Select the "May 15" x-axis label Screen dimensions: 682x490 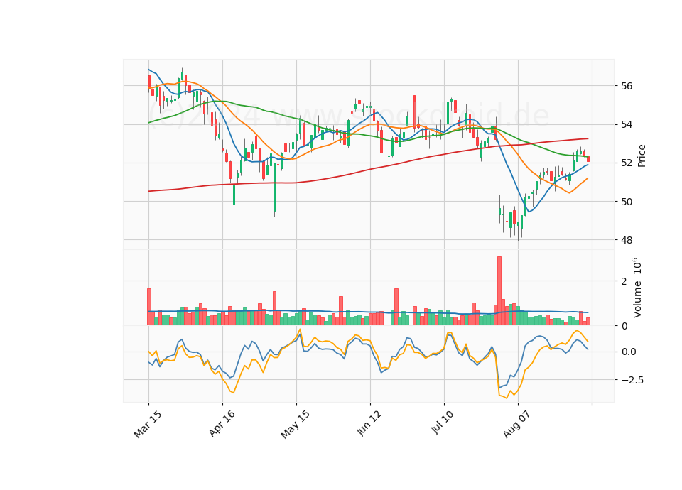click(x=296, y=425)
